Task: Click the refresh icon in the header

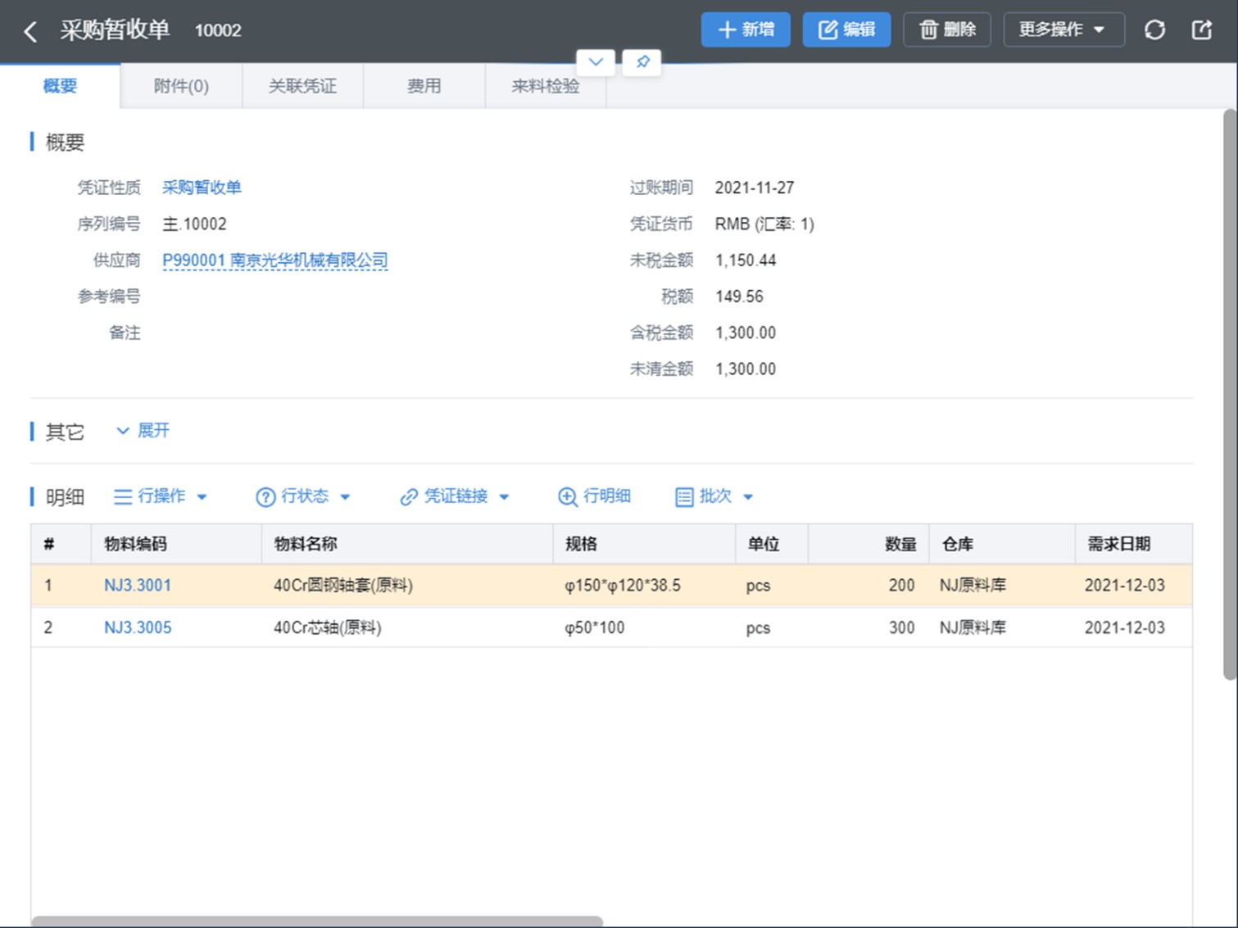Action: (1154, 30)
